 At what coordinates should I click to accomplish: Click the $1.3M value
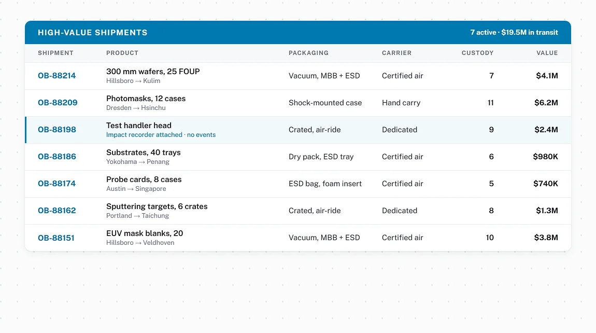tap(547, 211)
